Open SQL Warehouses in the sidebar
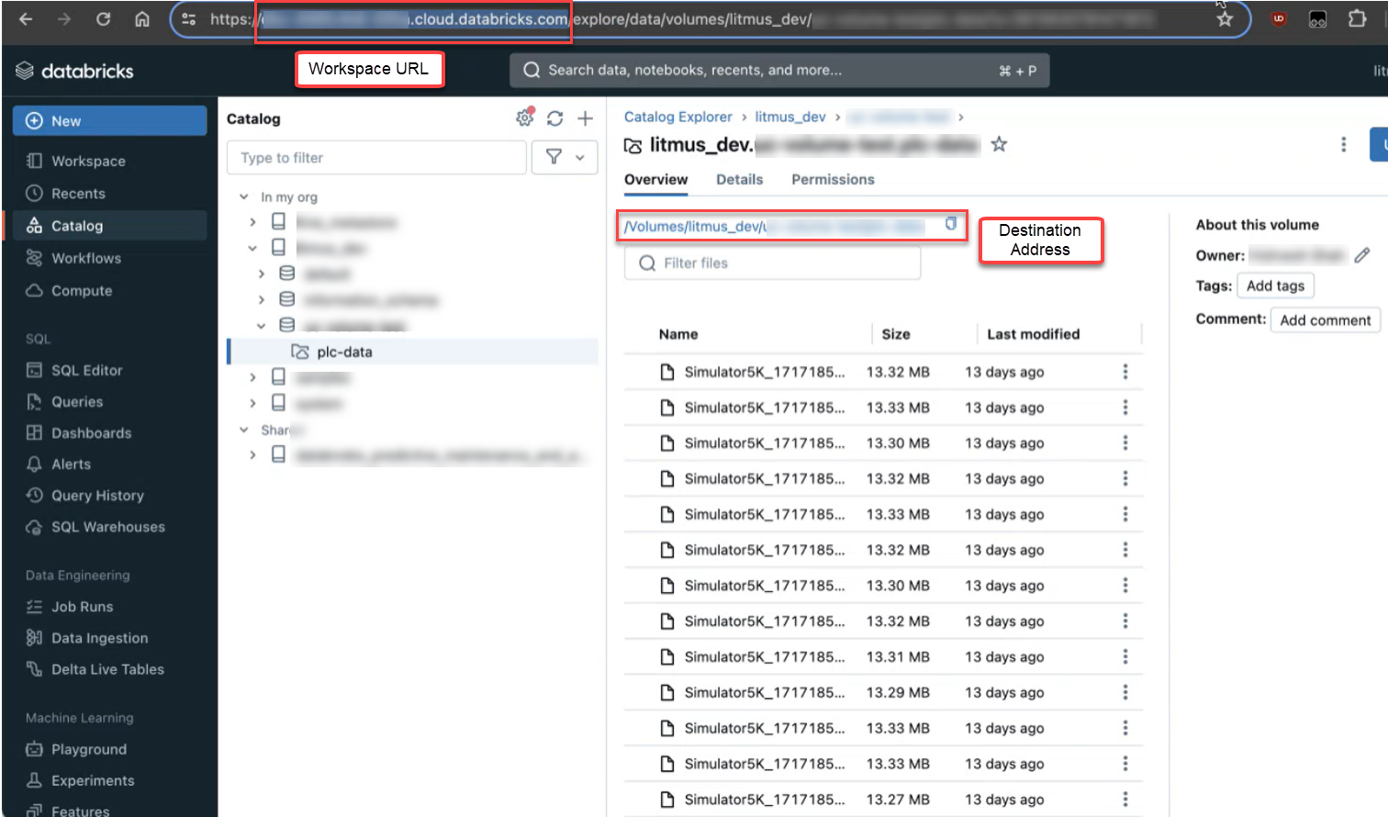Viewport: 1388px width, 817px height. click(107, 527)
